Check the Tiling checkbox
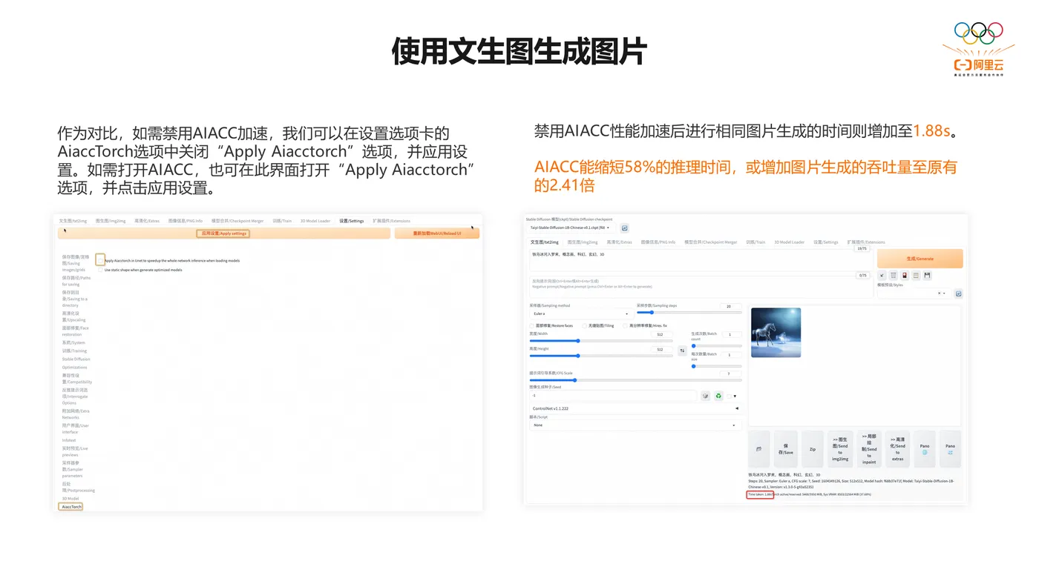 (x=585, y=325)
